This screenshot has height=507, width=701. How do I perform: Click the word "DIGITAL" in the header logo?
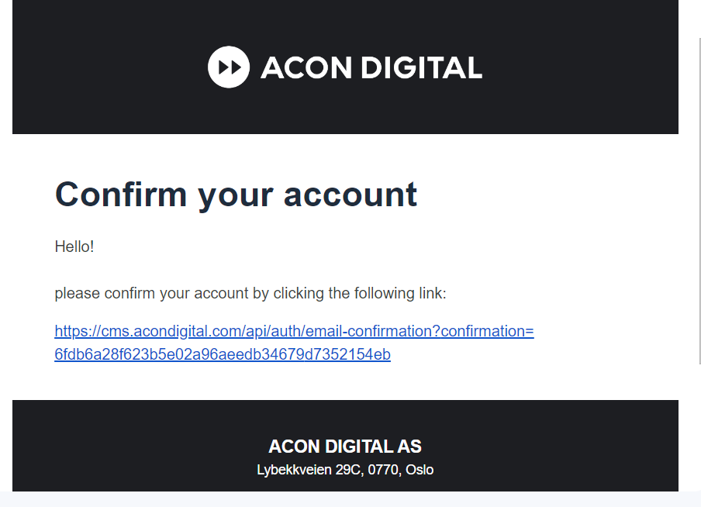coord(421,68)
